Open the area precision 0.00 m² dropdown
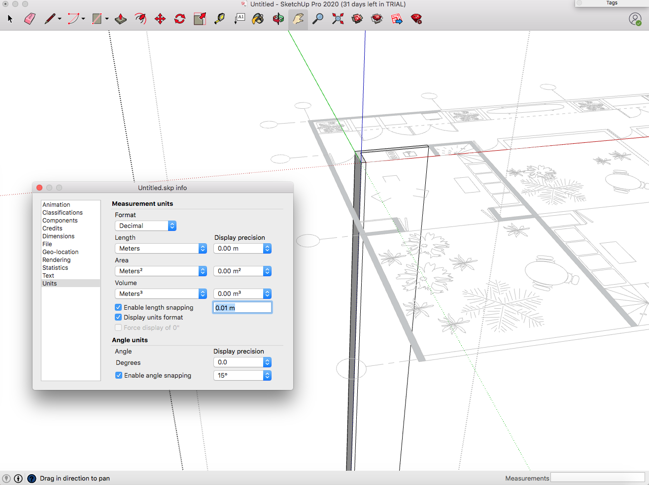Screen dimensions: 649x485 242,271
